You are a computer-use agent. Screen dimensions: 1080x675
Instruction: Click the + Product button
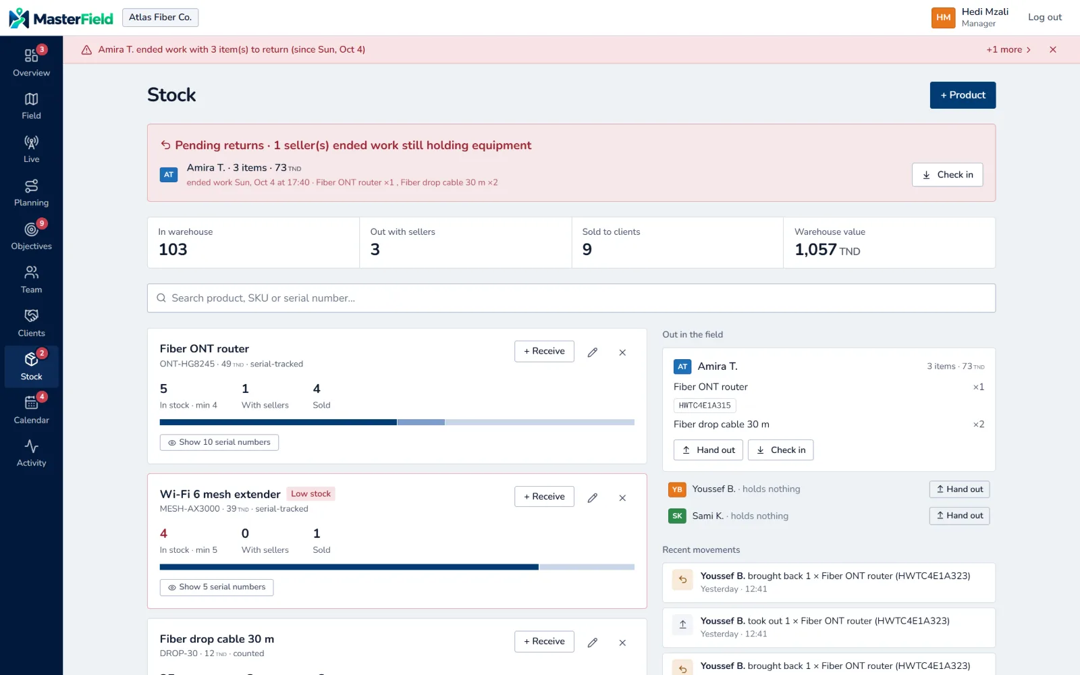963,95
